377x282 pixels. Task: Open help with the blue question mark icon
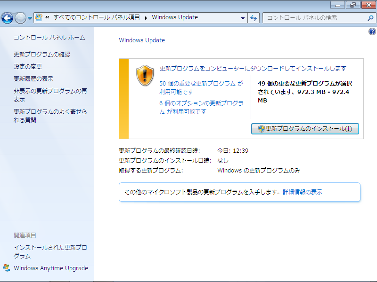click(372, 31)
